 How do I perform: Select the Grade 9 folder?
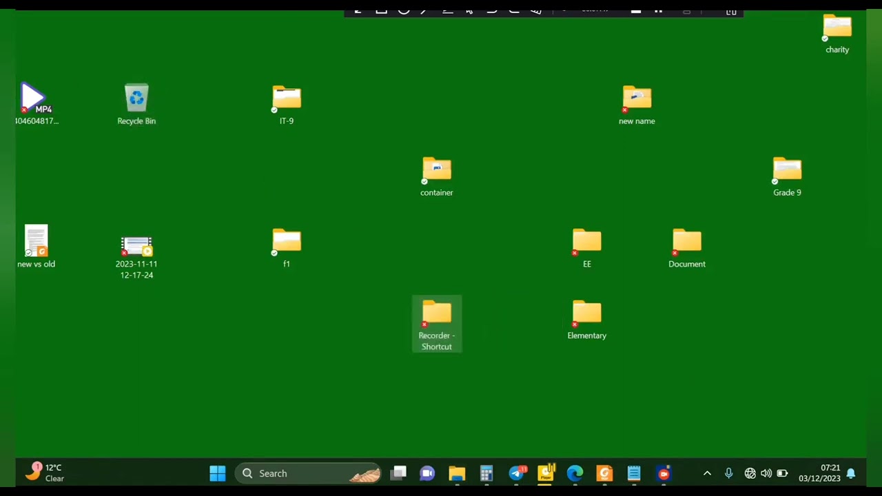(787, 176)
